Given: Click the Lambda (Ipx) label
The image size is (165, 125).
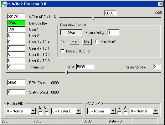Looking at the screenshot, I should [x=39, y=23].
